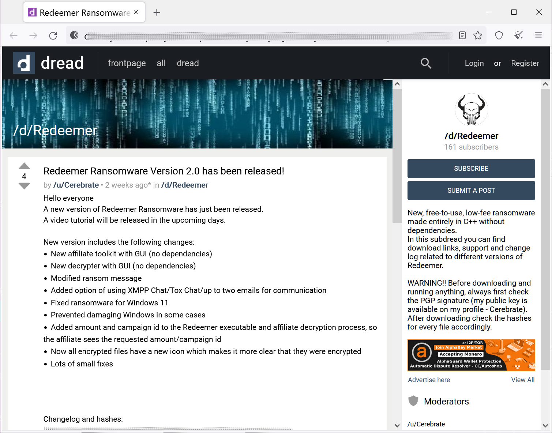Click the 161 subscribers text

471,147
